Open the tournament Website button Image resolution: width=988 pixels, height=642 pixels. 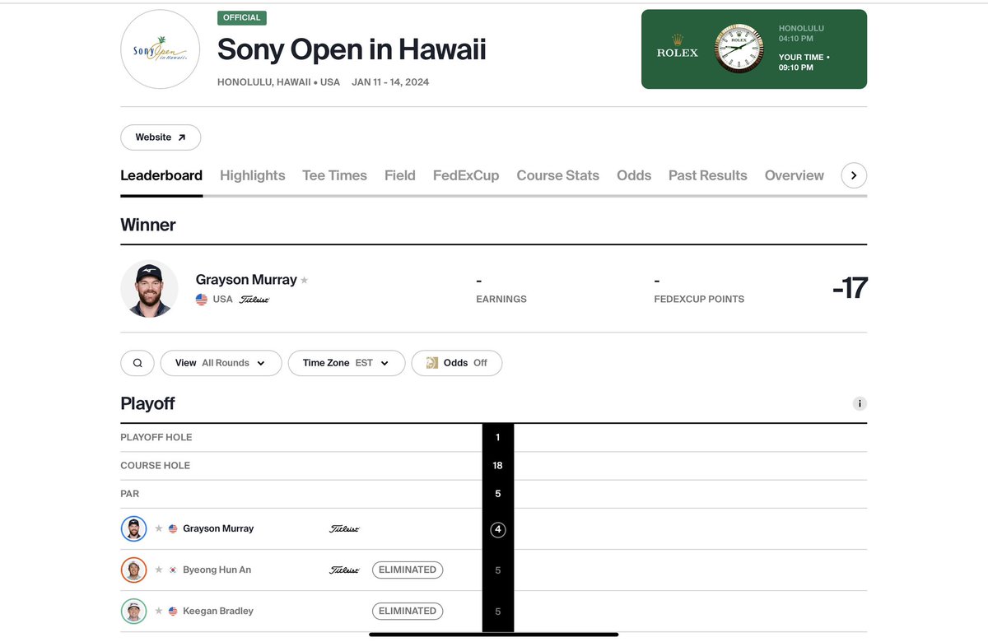tap(161, 137)
